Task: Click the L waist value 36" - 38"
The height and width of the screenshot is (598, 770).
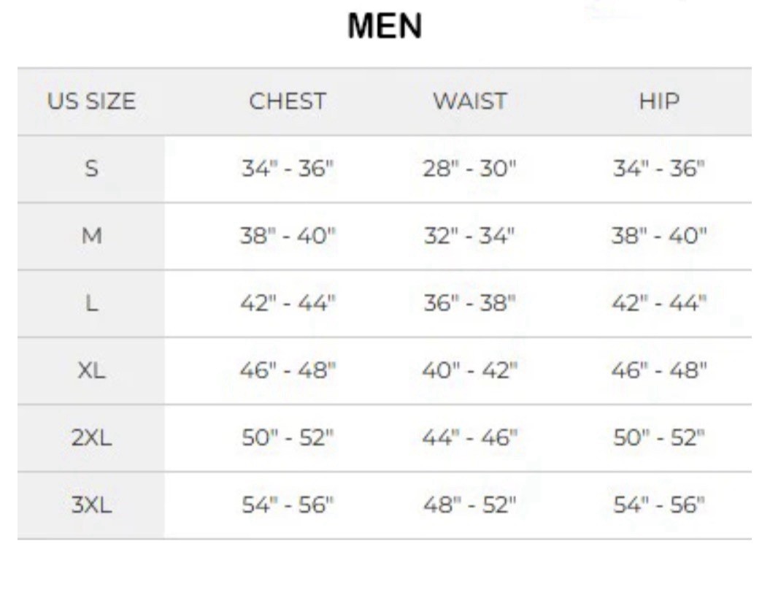Action: click(469, 303)
